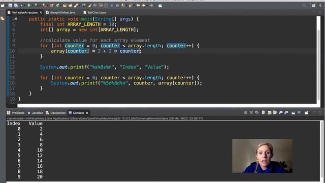This screenshot has height=183, width=325.
Task: Remove All Terminated Launches in Console
Action: (257, 113)
